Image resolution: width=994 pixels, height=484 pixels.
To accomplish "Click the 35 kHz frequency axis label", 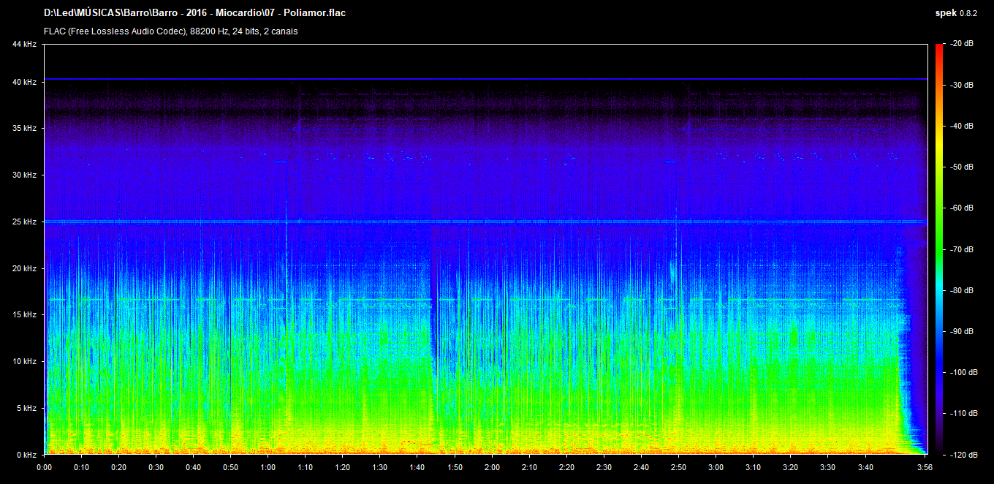I will tap(25, 129).
